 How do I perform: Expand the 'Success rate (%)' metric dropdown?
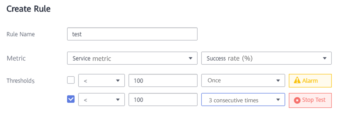pyautogui.click(x=266, y=58)
